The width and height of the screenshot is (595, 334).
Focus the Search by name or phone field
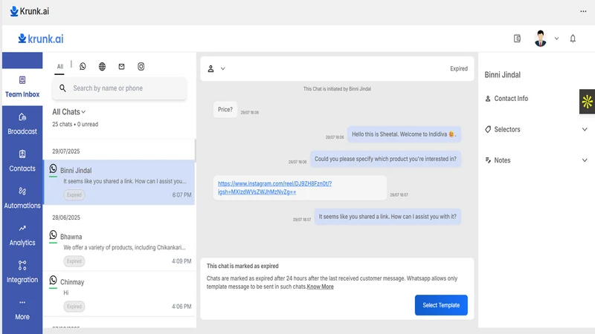point(119,88)
